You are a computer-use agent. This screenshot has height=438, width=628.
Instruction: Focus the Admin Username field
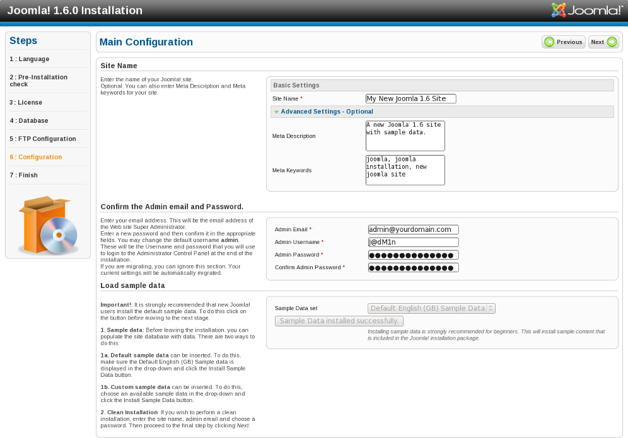click(x=414, y=242)
